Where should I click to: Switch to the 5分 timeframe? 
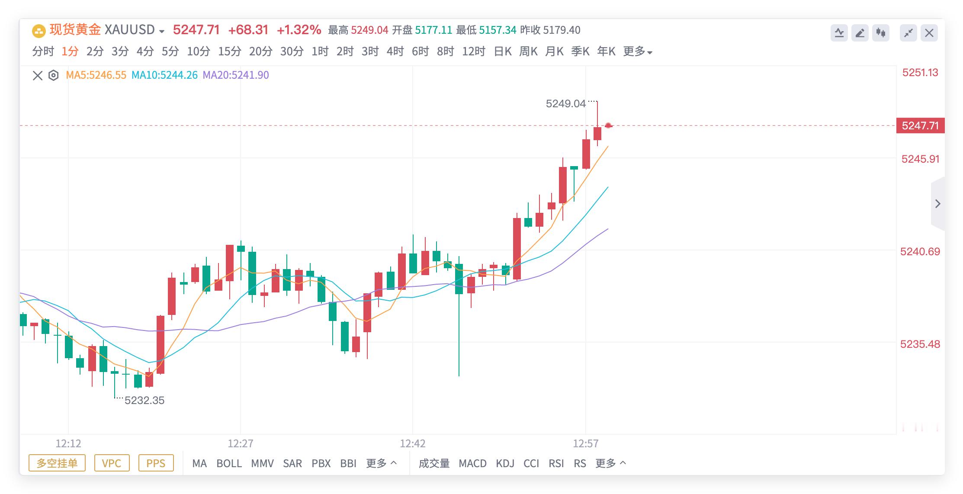[x=170, y=52]
